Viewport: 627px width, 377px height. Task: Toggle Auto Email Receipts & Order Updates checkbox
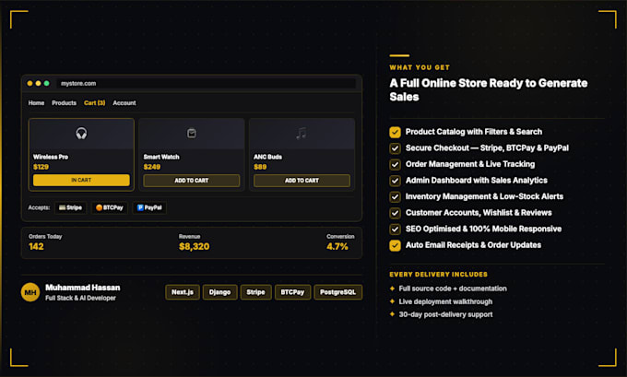click(x=395, y=245)
